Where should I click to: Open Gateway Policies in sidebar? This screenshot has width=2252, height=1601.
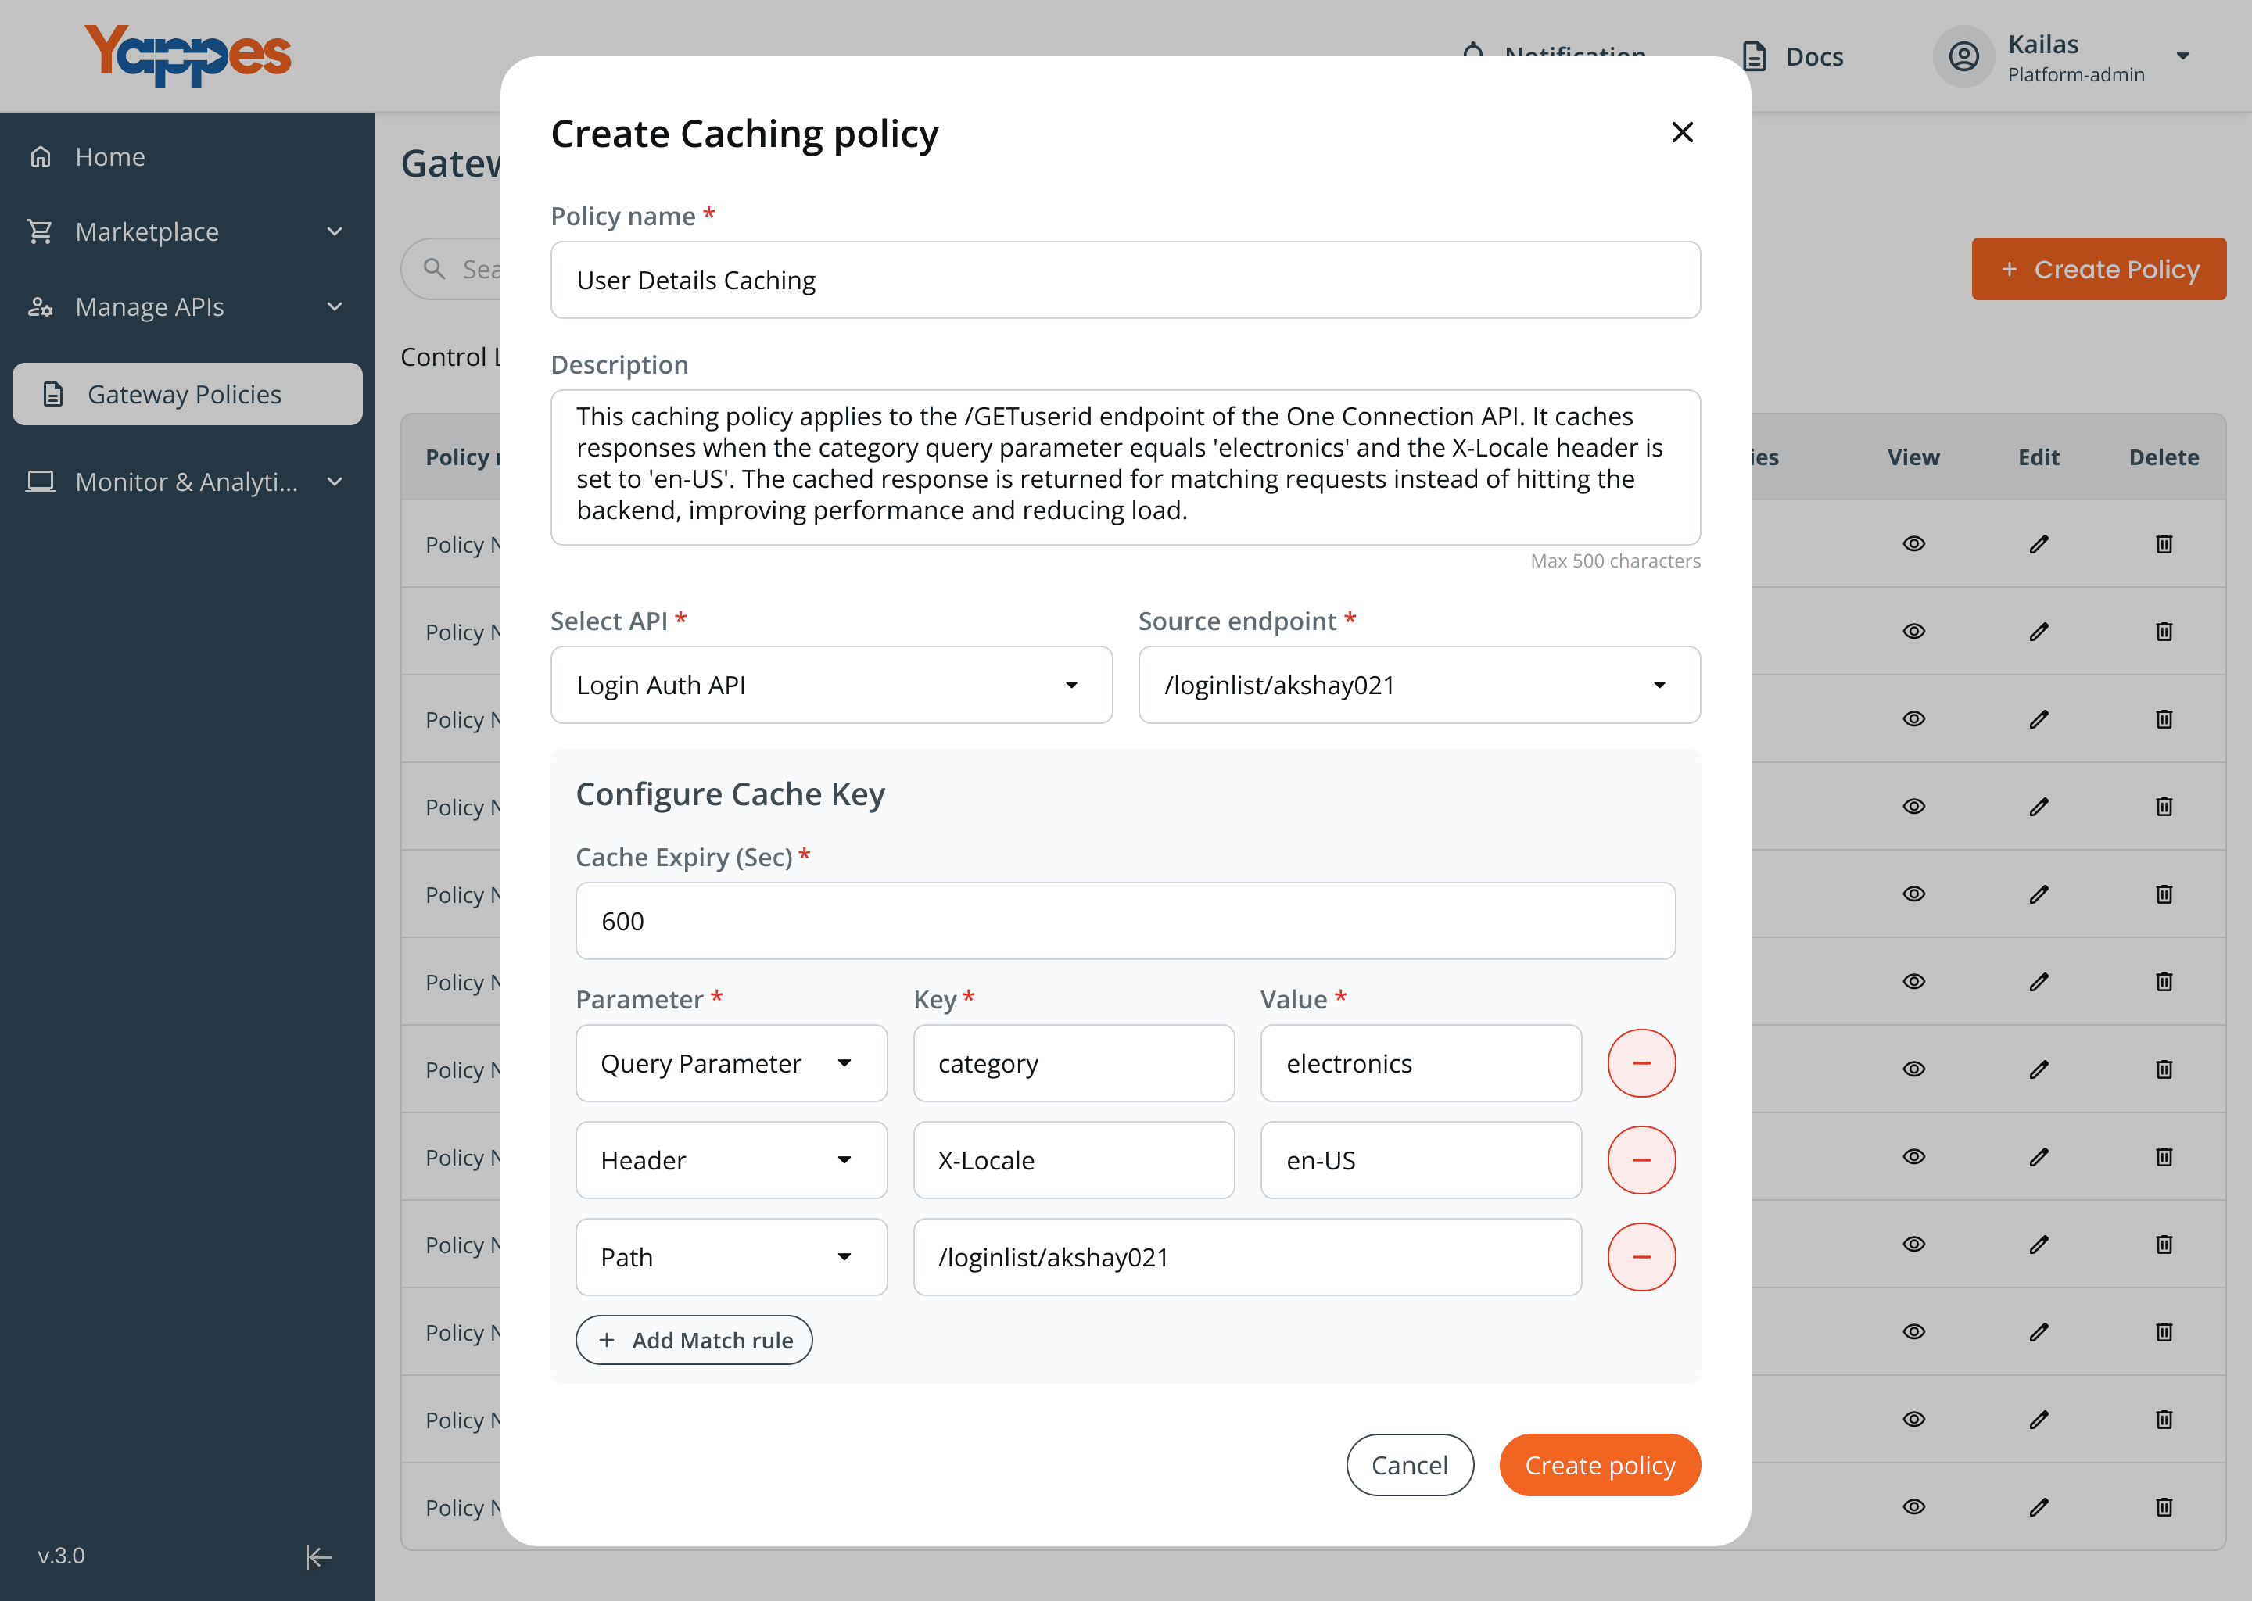[x=188, y=394]
